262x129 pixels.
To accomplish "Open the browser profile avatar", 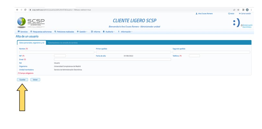I will (x=247, y=10).
